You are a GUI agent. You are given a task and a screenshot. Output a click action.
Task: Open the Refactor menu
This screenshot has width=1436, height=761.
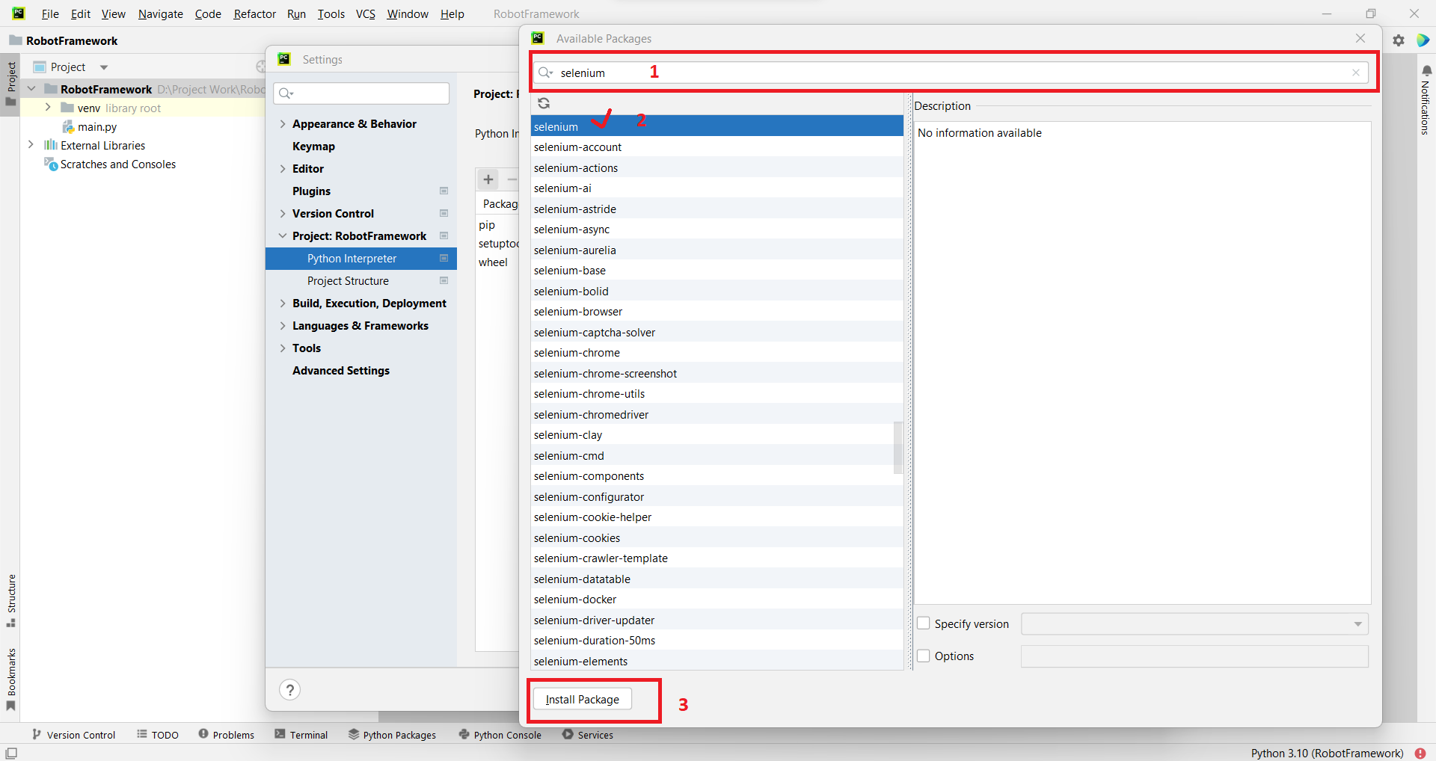pos(254,13)
